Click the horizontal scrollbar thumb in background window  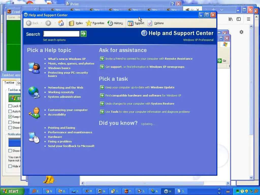click(144, 183)
